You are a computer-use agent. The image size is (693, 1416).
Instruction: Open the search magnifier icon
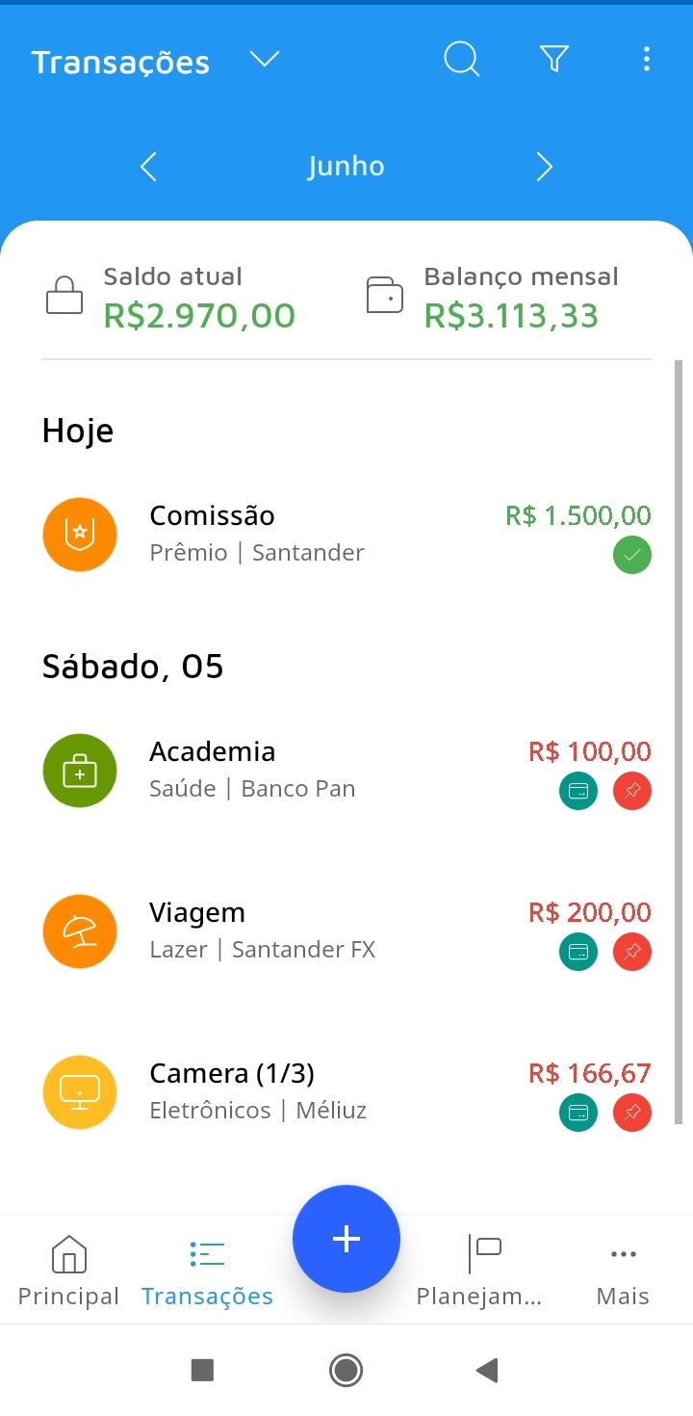462,60
